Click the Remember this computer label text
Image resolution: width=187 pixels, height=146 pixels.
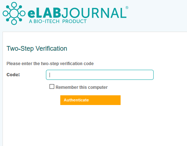click(81, 87)
